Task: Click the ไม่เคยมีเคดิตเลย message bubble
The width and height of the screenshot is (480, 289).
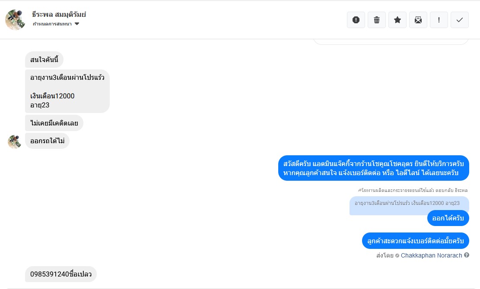Action: coord(54,123)
